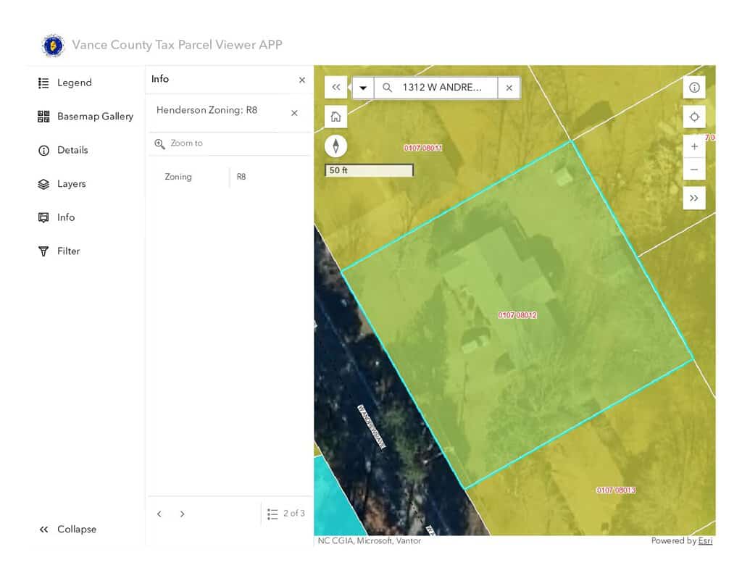The width and height of the screenshot is (742, 573).
Task: Select the Layers menu item
Action: coord(71,184)
